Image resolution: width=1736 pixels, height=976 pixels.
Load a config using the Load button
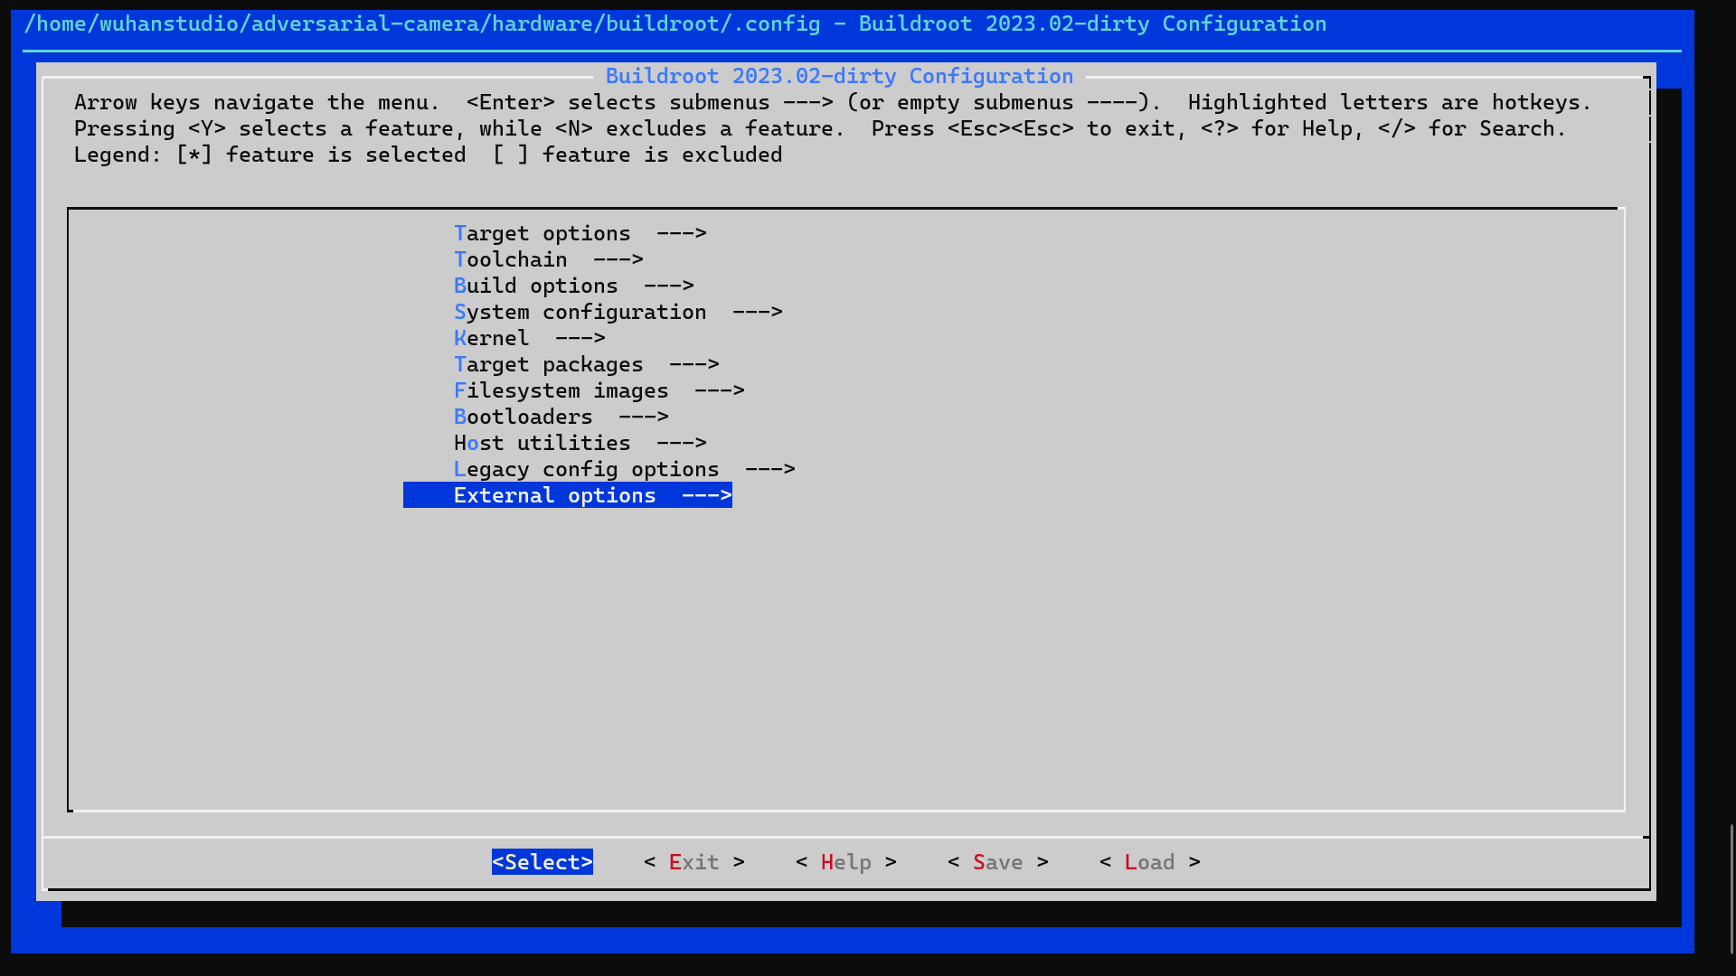click(x=1149, y=862)
